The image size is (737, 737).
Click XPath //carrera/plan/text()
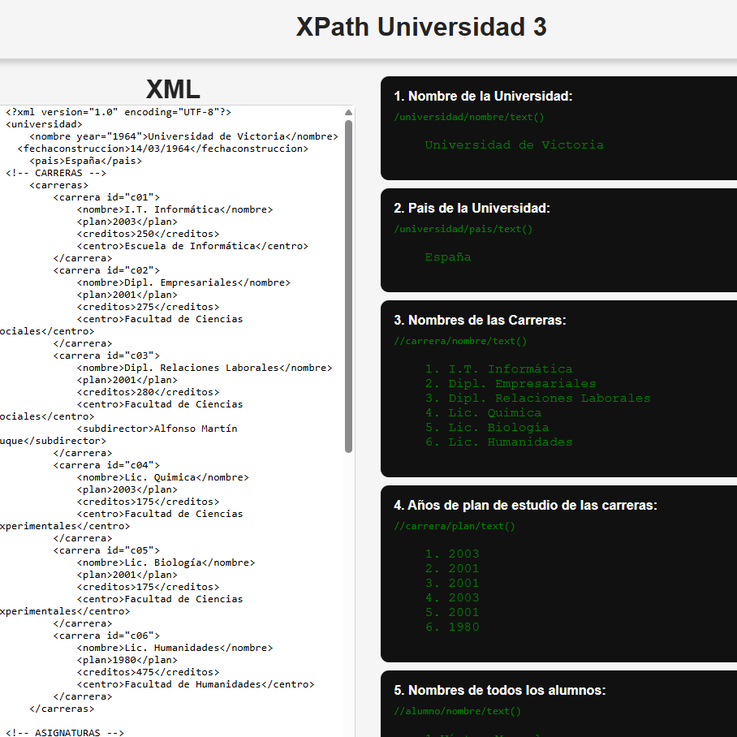[x=455, y=526]
